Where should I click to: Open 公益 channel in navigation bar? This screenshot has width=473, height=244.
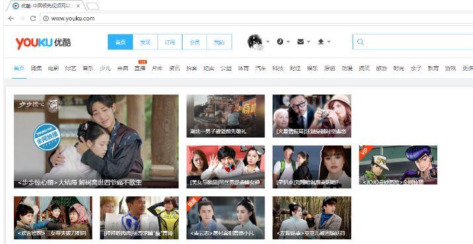(x=226, y=69)
